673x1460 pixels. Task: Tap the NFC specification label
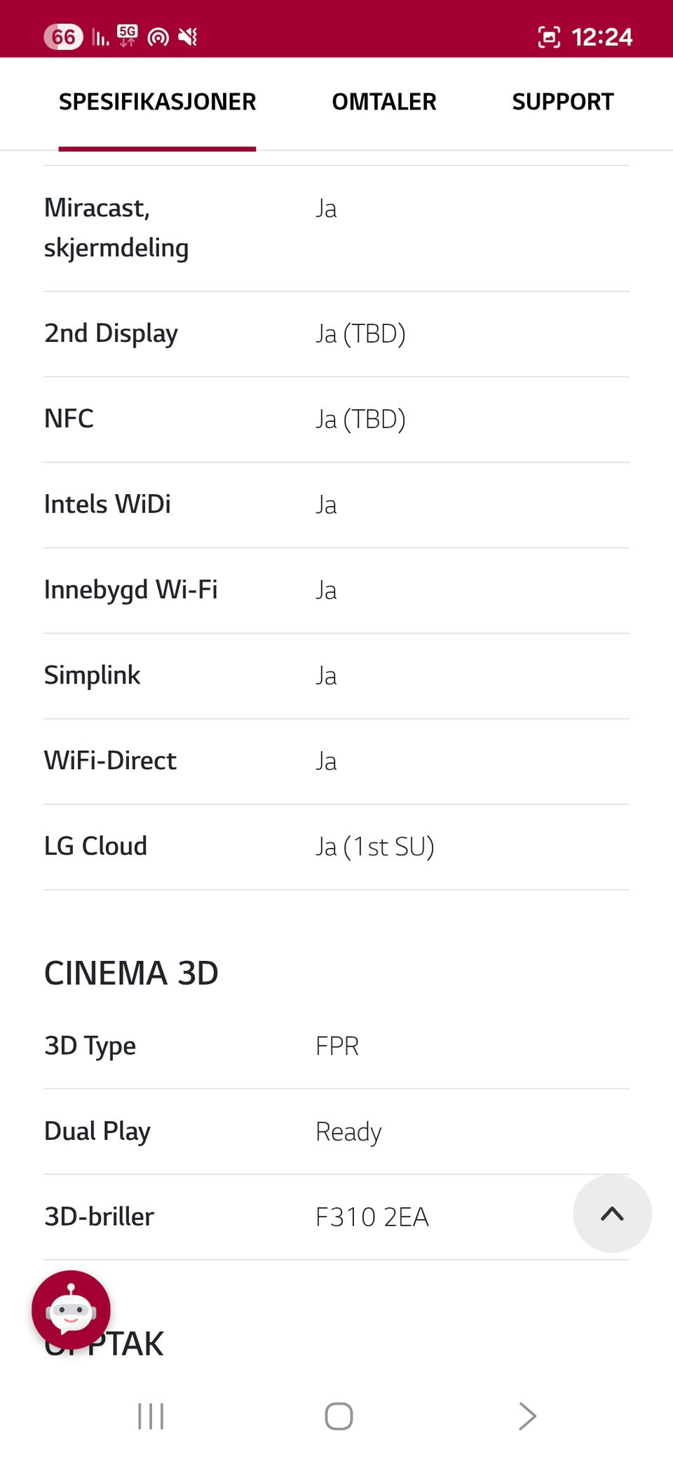(69, 419)
